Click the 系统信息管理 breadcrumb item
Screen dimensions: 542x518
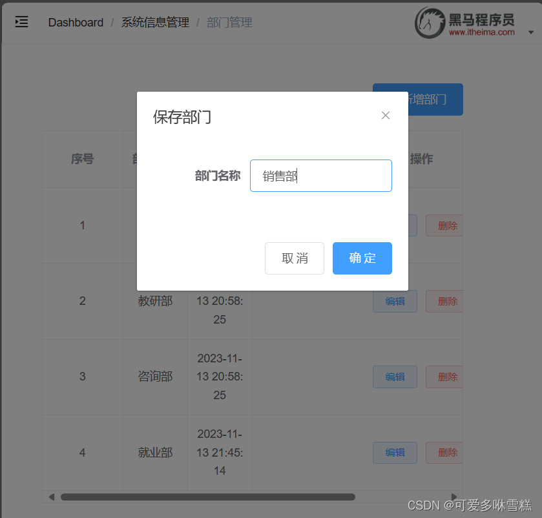coord(154,22)
